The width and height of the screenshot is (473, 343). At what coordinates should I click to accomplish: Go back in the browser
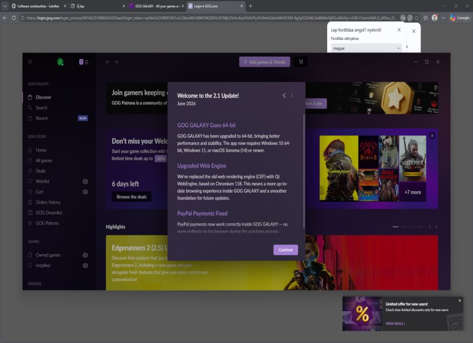[5, 18]
